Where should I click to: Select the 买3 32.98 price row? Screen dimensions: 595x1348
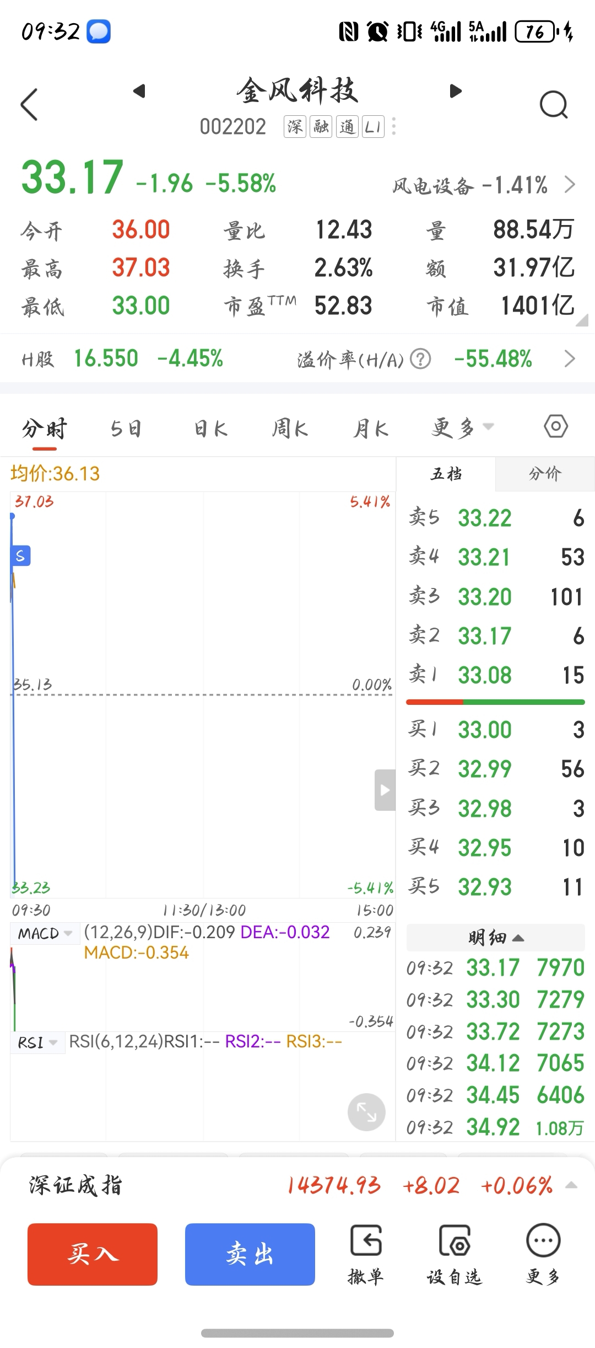coord(495,809)
